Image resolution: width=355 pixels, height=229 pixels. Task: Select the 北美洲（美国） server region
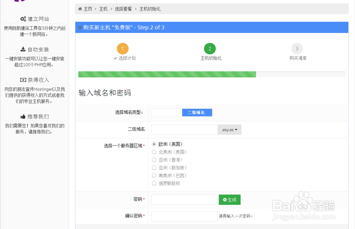[154, 152]
